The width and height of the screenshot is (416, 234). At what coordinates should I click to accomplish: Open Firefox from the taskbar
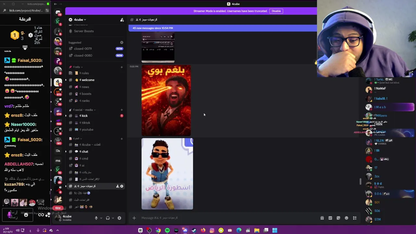(x=203, y=230)
